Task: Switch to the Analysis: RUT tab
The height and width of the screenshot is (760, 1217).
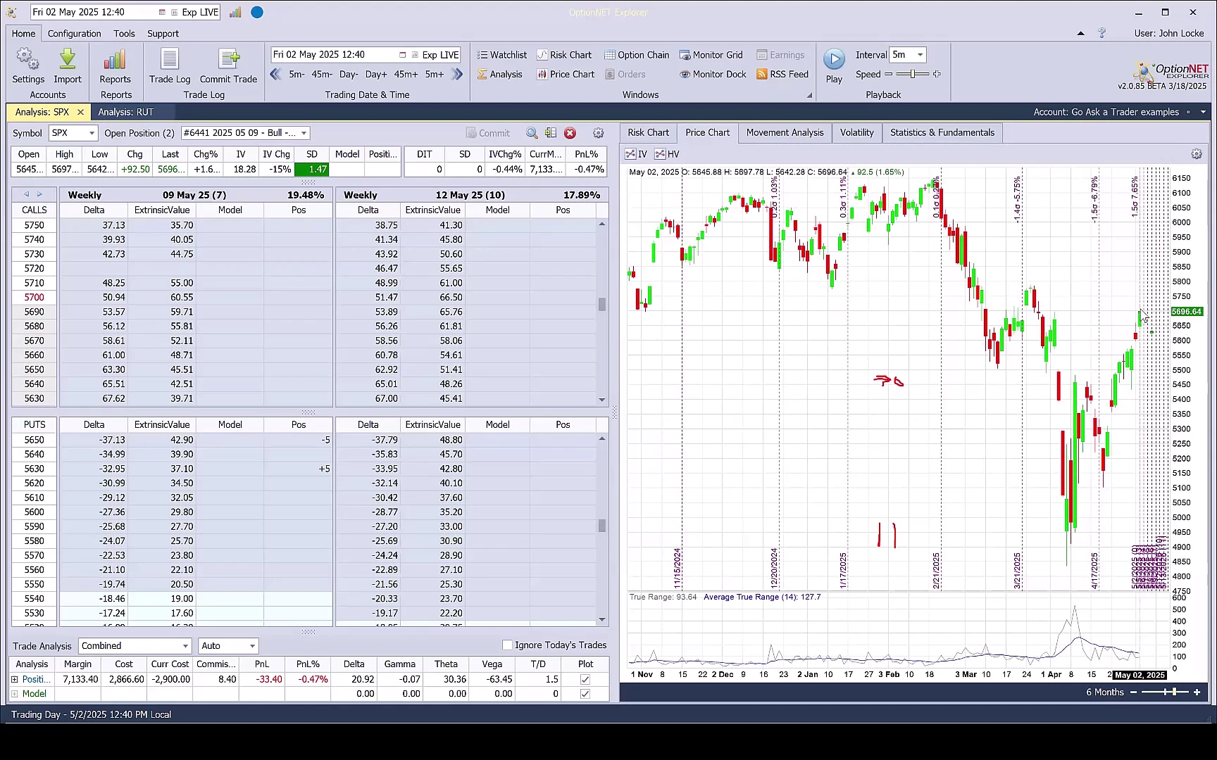Action: [125, 112]
